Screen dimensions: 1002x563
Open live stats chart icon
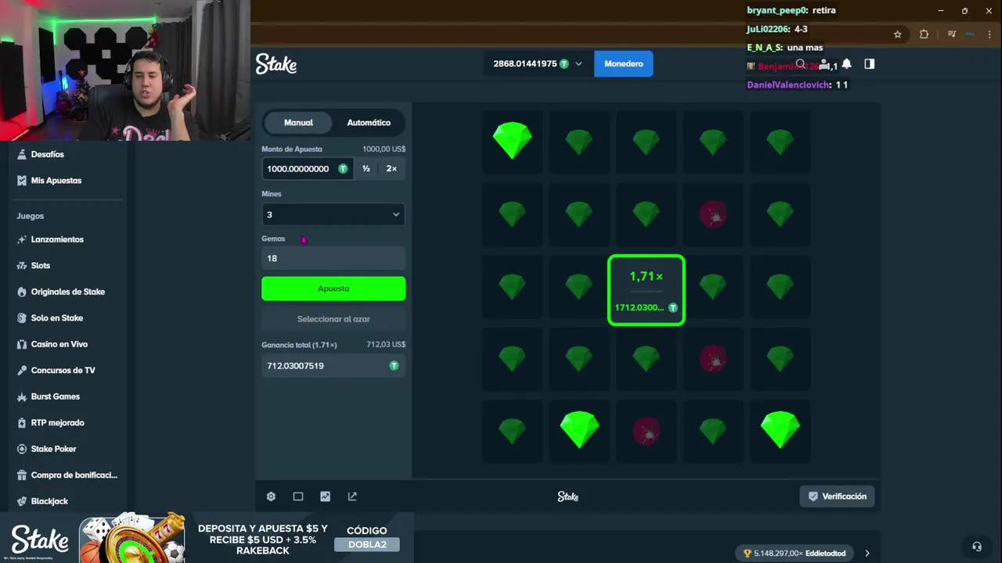click(325, 497)
